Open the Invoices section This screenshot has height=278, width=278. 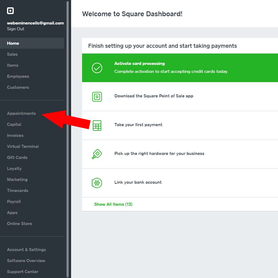coord(15,135)
